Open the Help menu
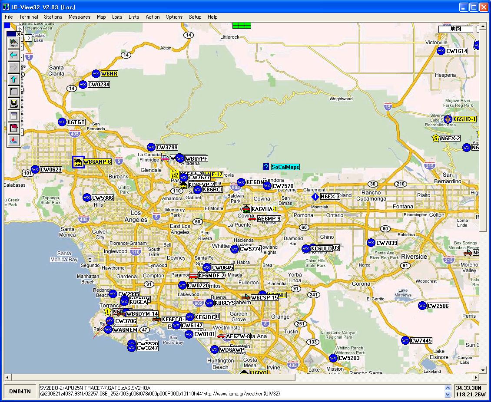 pos(212,17)
